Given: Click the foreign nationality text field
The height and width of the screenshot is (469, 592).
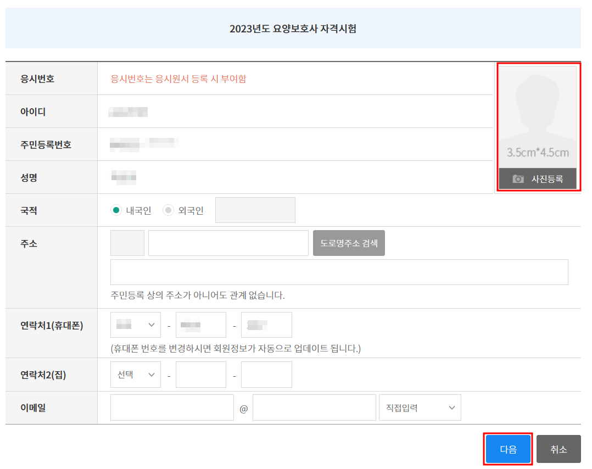Looking at the screenshot, I should pos(255,210).
